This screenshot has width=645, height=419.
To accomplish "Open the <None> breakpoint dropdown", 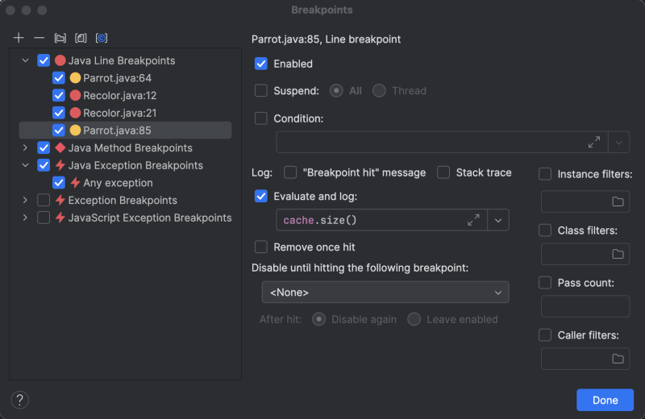I will pos(385,292).
